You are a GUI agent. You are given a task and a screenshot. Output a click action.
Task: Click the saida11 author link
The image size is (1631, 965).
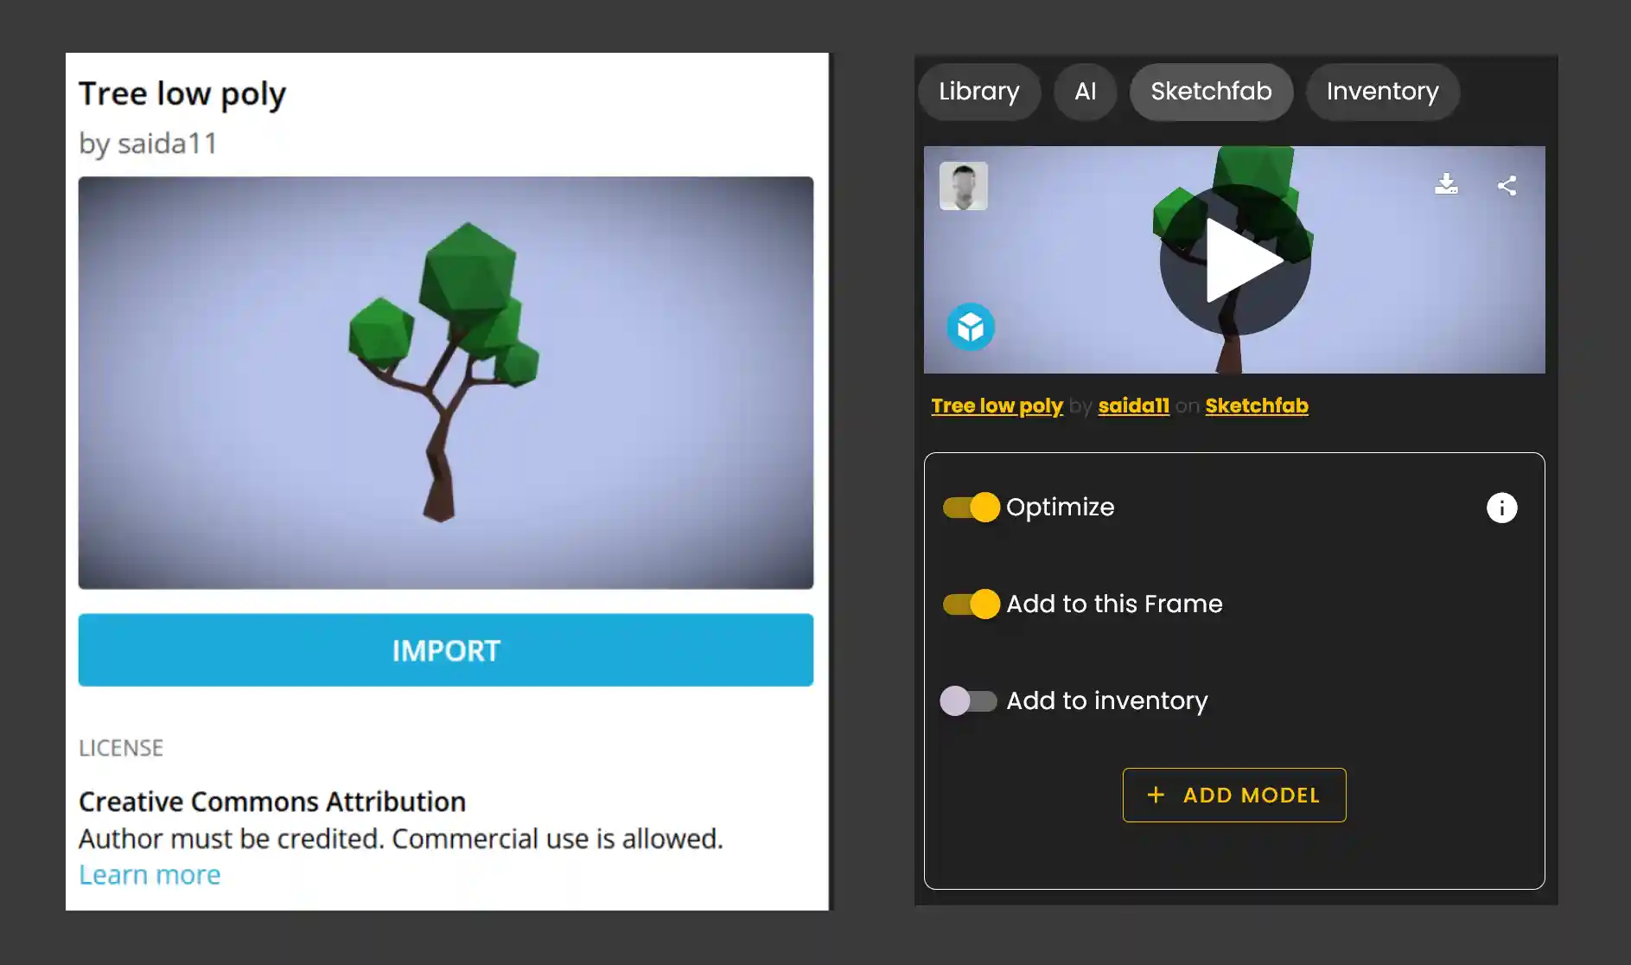1133,406
